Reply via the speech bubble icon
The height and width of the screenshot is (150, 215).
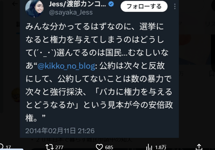[x=1, y=147]
